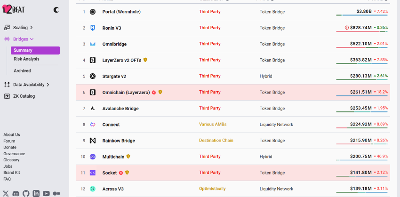Open the X (Twitter) social icon
Screen dimensions: 400x197
click(x=6, y=193)
